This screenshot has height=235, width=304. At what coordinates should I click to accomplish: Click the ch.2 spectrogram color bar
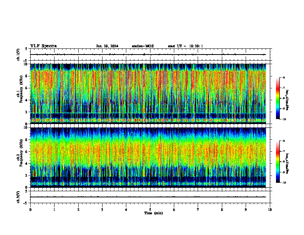(x=278, y=162)
